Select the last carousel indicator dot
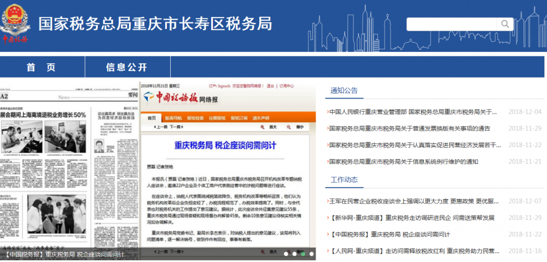Viewport: 547px width, 262px height. [312, 254]
